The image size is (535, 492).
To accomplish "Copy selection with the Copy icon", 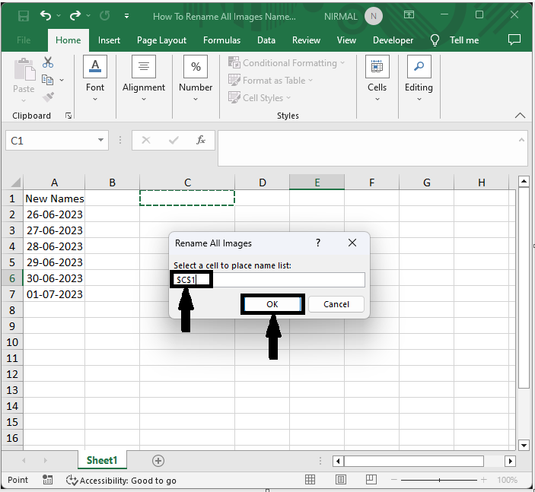I will (47, 80).
